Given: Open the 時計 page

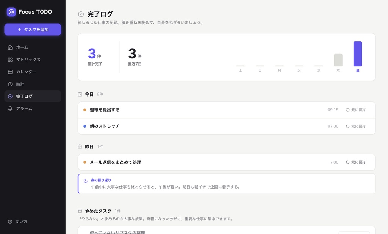Looking at the screenshot, I should pyautogui.click(x=33, y=84).
